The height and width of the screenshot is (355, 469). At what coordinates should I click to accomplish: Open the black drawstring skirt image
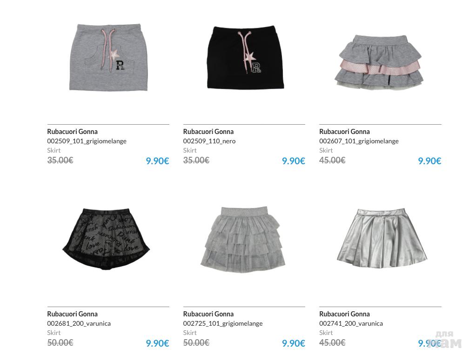pos(245,57)
